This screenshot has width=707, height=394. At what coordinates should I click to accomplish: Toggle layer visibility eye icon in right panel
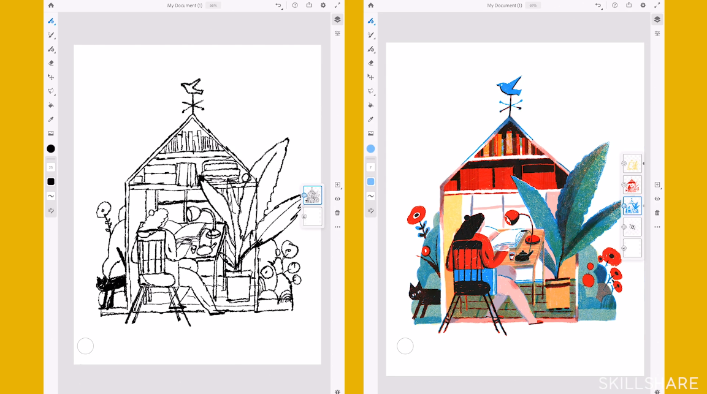tap(657, 199)
